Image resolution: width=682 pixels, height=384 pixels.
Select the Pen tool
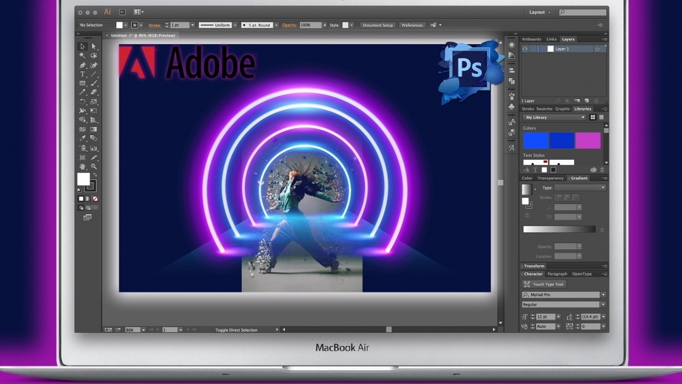82,65
